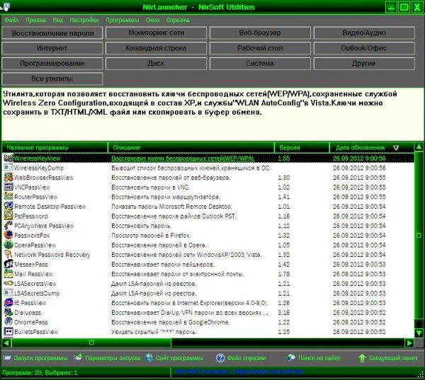Select the VNCPassView icon
The width and height of the screenshot is (425, 380).
tap(8, 187)
